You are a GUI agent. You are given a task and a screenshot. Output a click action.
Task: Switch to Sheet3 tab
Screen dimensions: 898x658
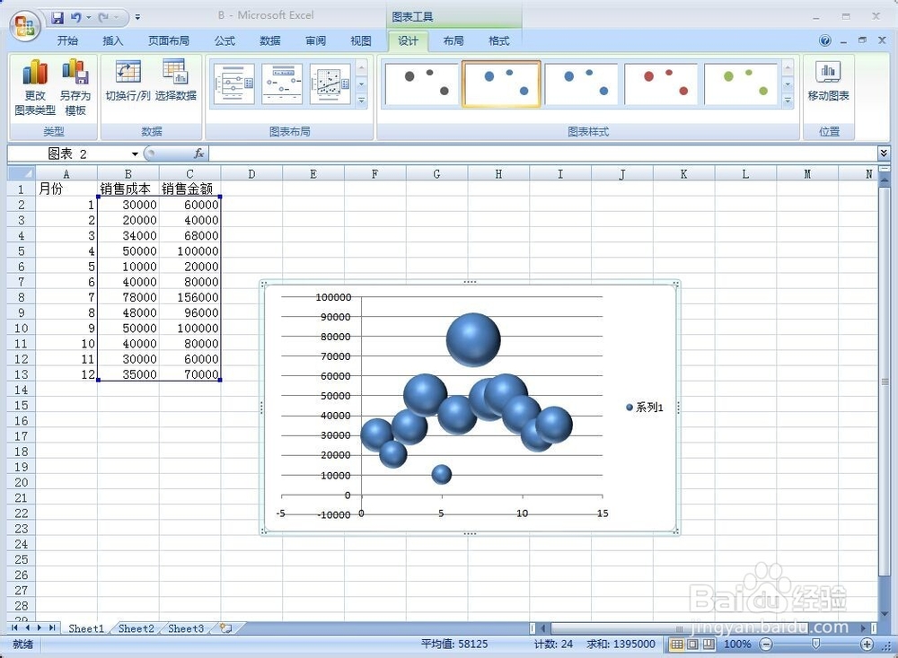[x=186, y=628]
